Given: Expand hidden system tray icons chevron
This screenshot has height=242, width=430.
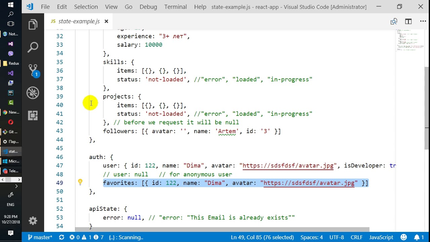Looking at the screenshot, I should pos(16,186).
